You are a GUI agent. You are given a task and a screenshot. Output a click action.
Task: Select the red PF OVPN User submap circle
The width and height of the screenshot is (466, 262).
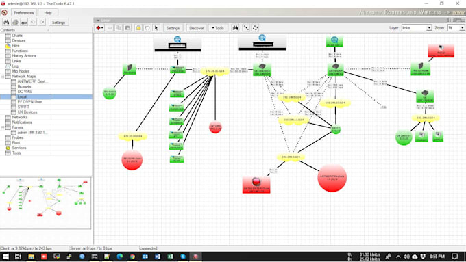[x=132, y=159]
